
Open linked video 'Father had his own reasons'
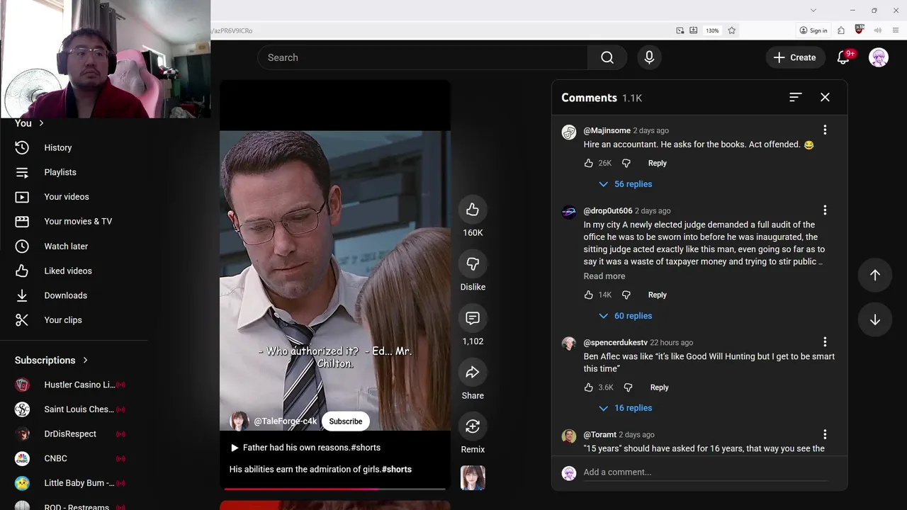(x=305, y=448)
